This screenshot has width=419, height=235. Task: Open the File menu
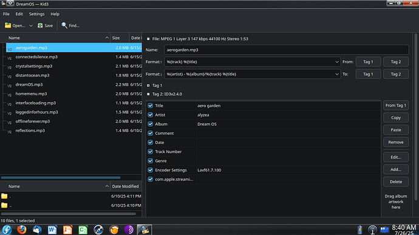tap(6, 14)
